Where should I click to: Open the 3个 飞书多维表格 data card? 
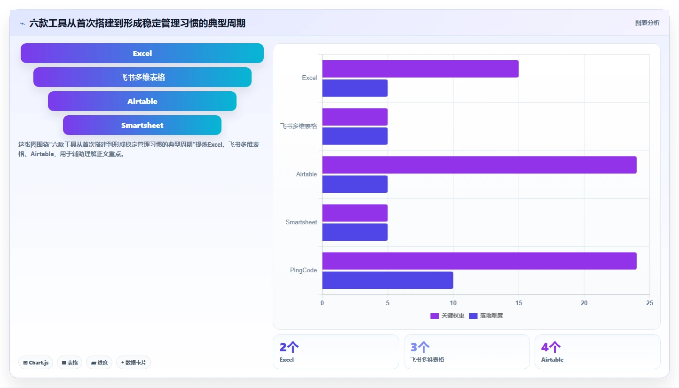[x=466, y=352]
